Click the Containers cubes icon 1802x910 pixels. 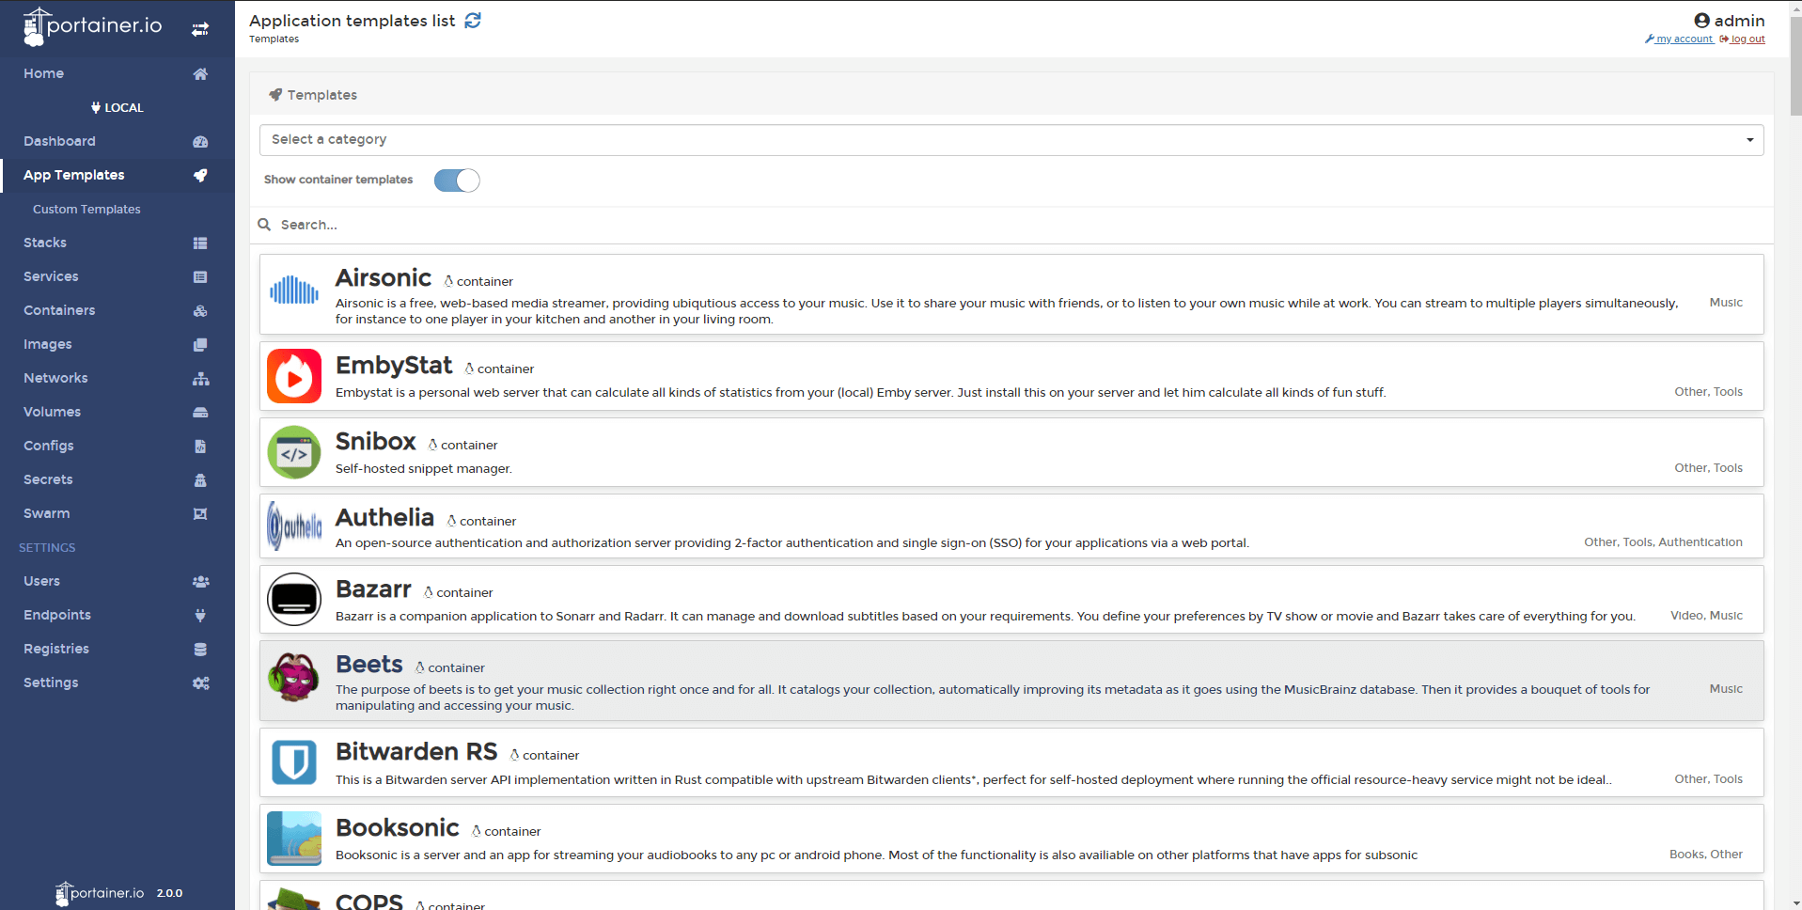click(200, 311)
